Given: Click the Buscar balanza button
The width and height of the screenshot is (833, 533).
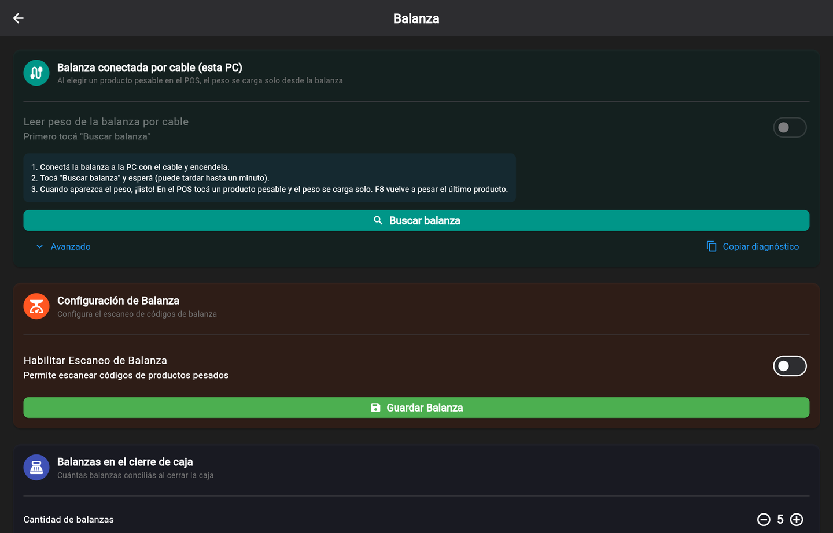Looking at the screenshot, I should tap(417, 220).
